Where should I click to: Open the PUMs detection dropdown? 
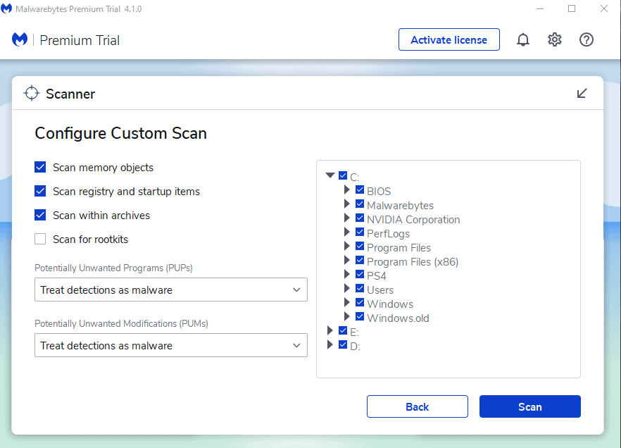point(171,345)
